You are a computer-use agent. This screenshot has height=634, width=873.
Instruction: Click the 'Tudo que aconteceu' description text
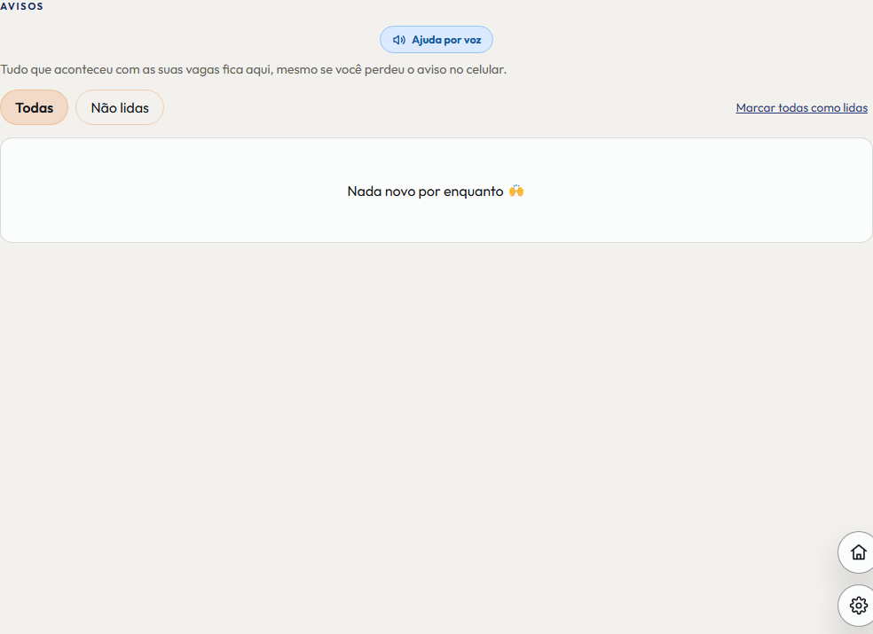coord(254,69)
